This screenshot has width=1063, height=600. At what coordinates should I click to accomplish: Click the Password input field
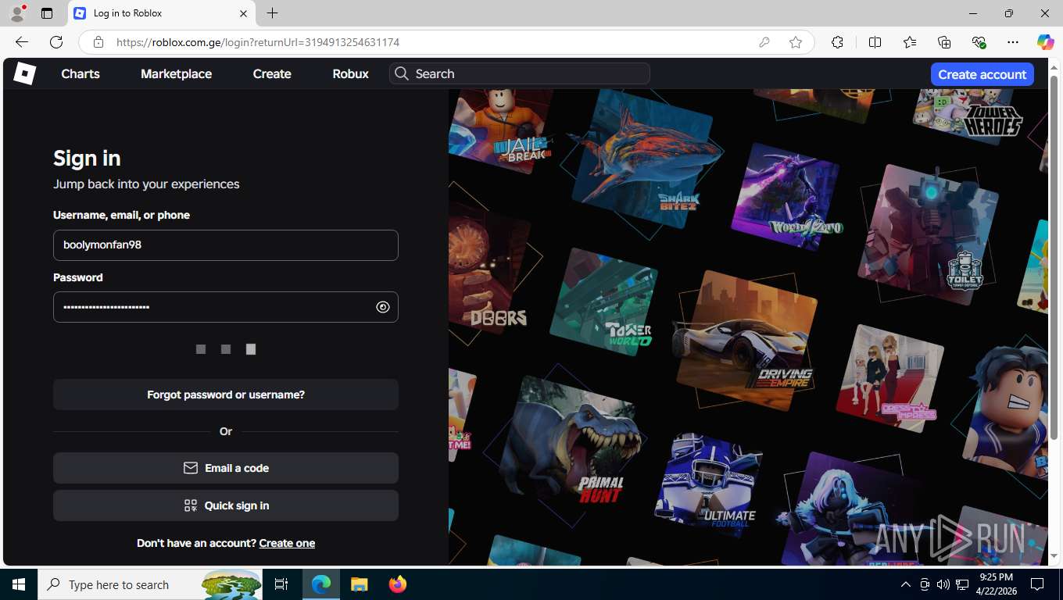[x=226, y=307]
